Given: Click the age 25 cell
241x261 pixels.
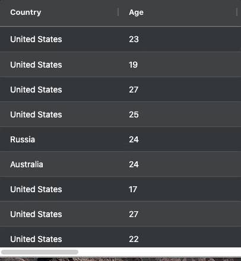Looking at the screenshot, I should [x=134, y=114].
